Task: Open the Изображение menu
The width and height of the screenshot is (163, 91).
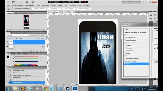Action: (30, 5)
